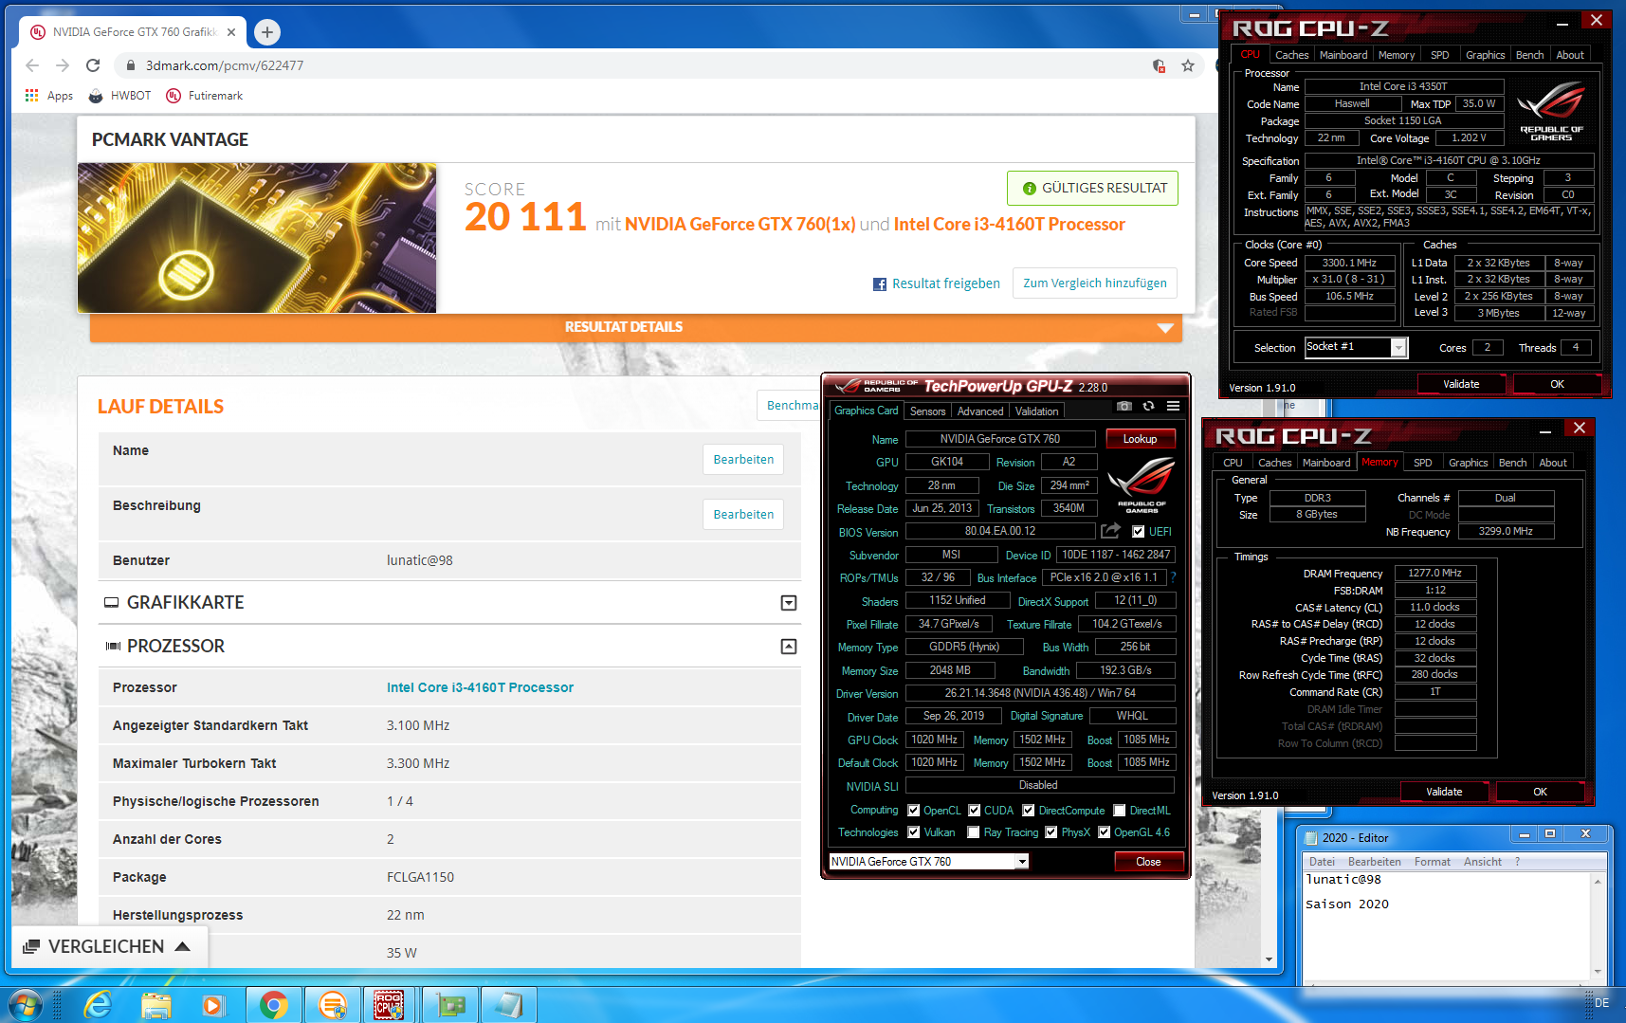The height and width of the screenshot is (1023, 1626).
Task: Switch to Sensors tab in GPU-Z
Action: [927, 411]
